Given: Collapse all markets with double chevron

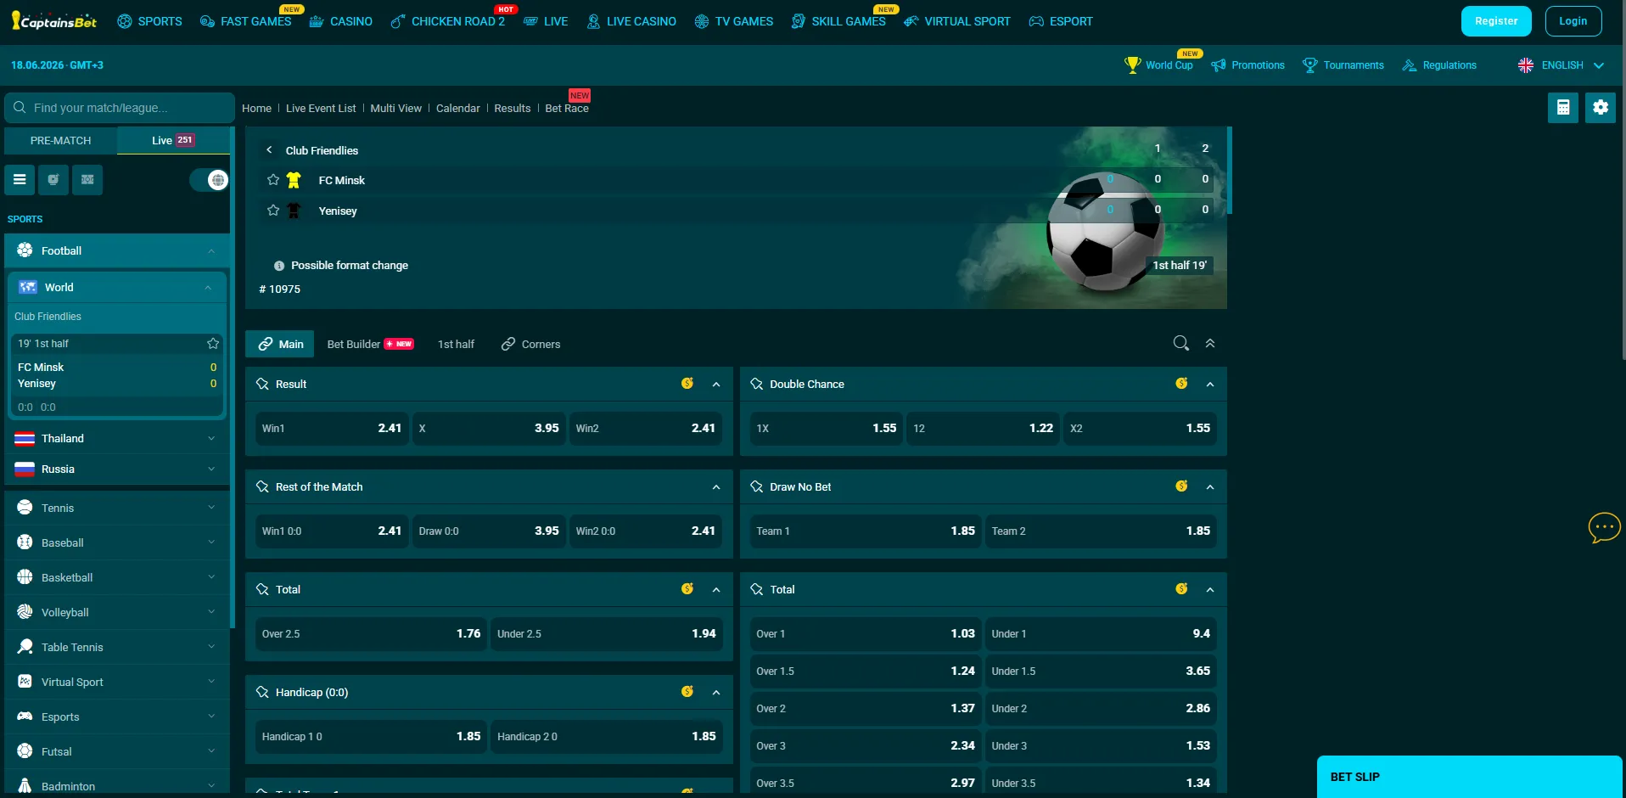Looking at the screenshot, I should (x=1210, y=344).
